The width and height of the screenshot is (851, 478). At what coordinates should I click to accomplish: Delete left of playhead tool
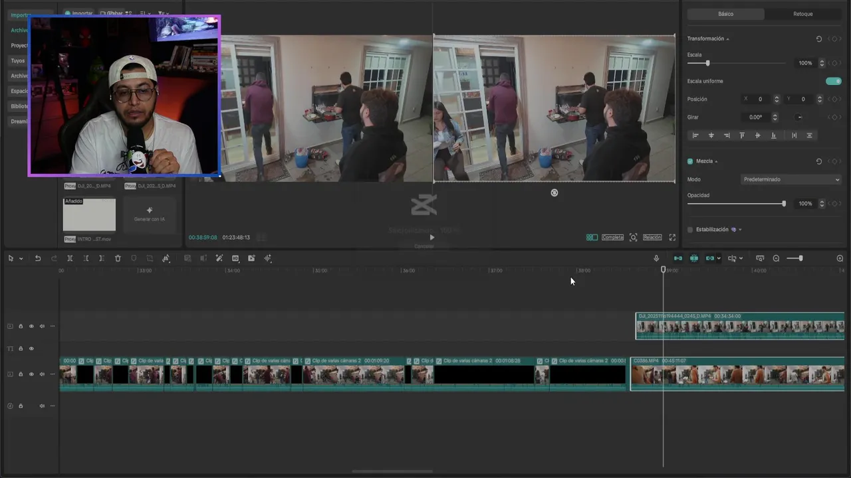pos(86,258)
